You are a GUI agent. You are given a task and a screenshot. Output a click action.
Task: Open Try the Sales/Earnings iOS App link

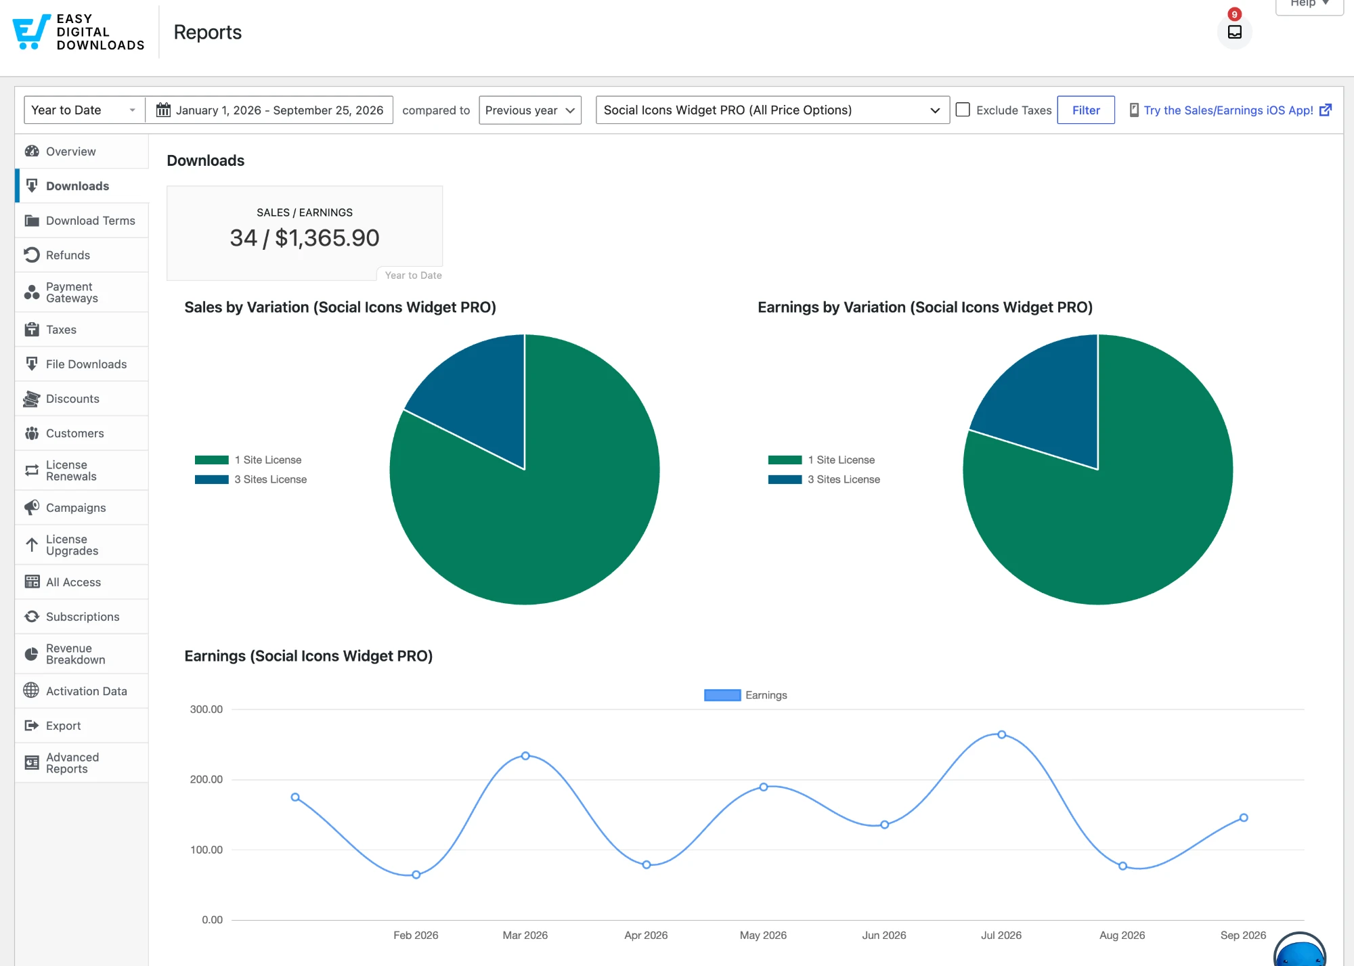point(1228,110)
